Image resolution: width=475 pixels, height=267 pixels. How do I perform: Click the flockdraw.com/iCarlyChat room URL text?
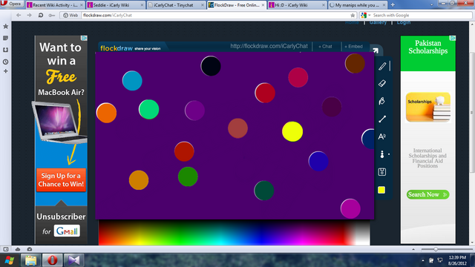point(269,46)
